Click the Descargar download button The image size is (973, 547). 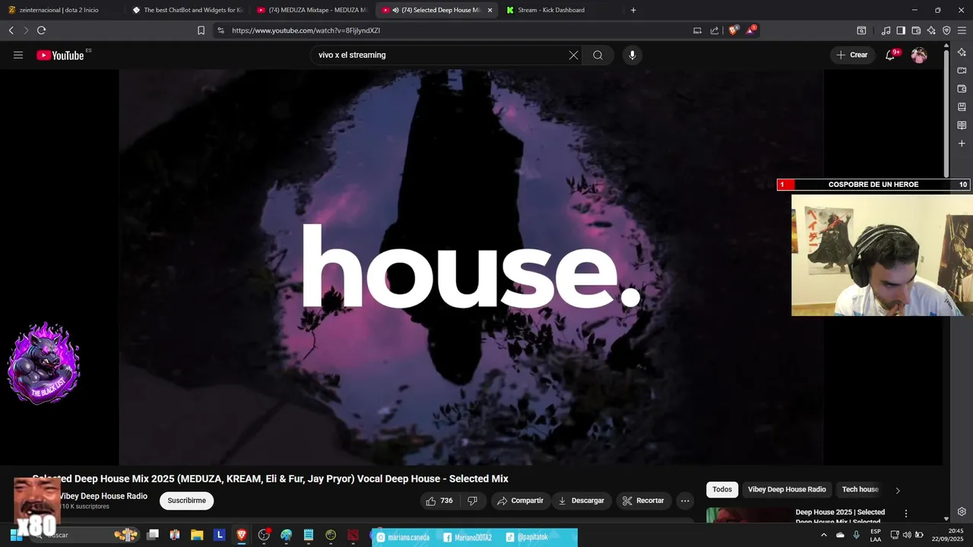coord(581,501)
